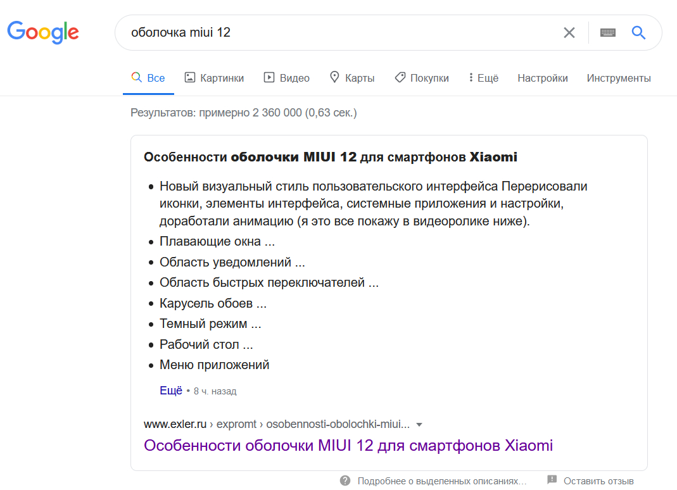Click the feedback exclamation icon
The width and height of the screenshot is (677, 490).
552,481
